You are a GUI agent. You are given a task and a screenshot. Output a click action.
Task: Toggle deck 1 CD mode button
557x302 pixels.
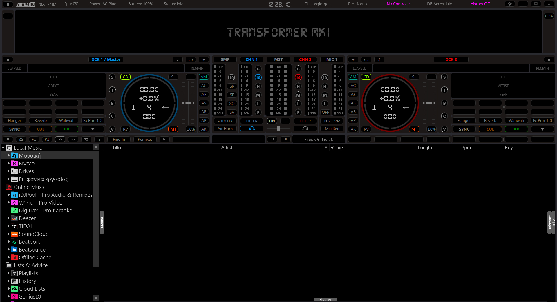(125, 77)
